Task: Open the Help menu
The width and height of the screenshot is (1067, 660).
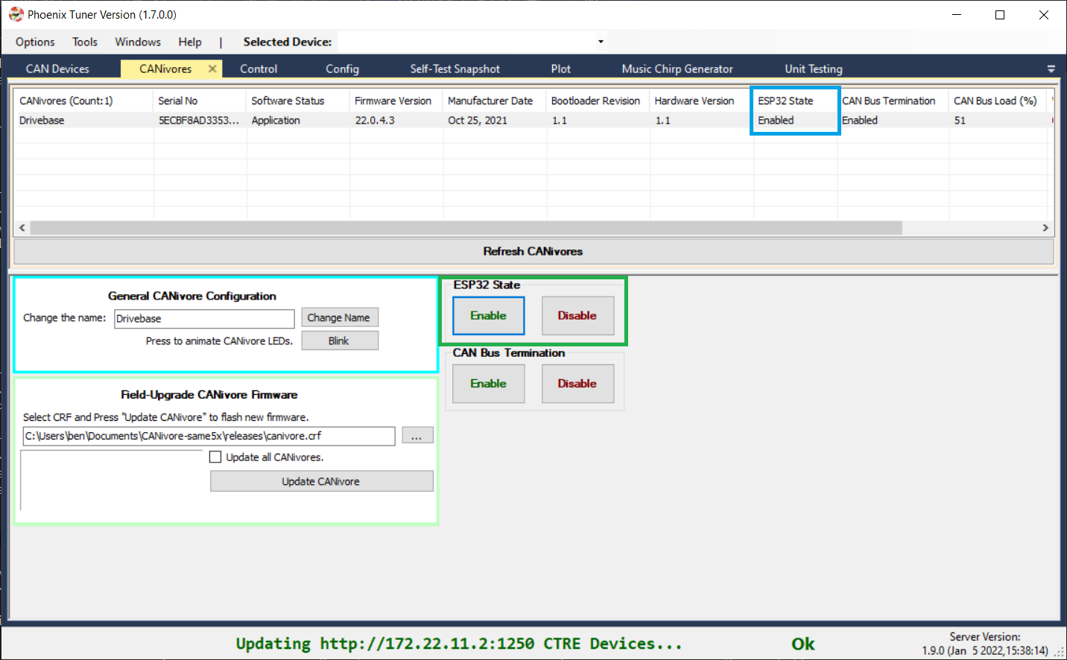Action: 190,42
